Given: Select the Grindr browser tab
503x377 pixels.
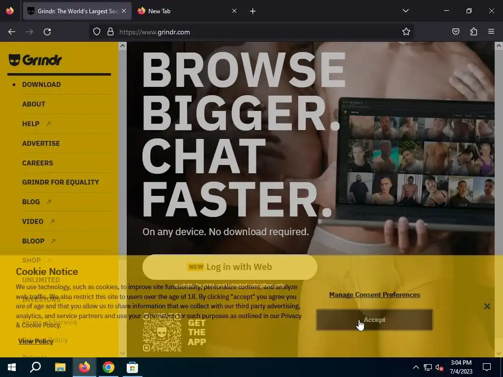Looking at the screenshot, I should click(77, 11).
